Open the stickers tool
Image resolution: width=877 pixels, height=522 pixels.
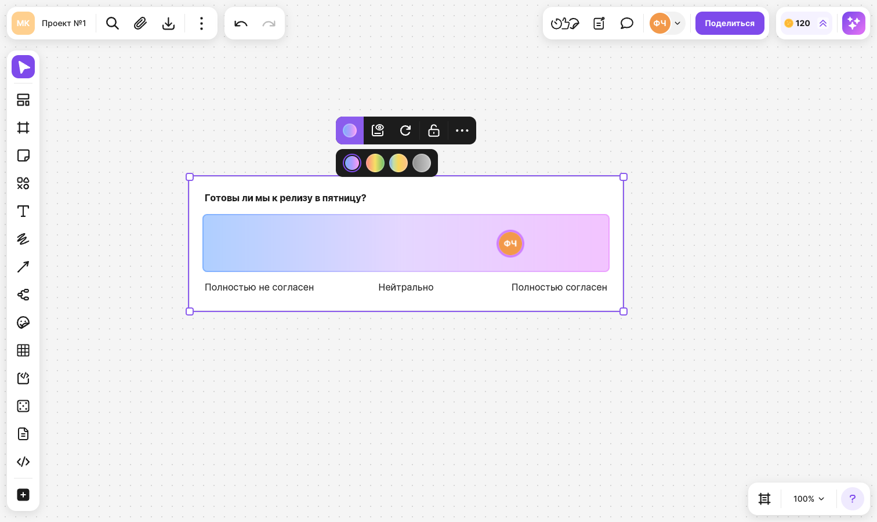pos(23,322)
